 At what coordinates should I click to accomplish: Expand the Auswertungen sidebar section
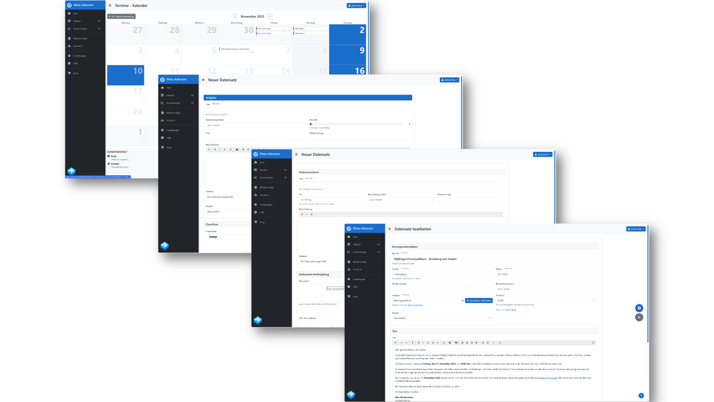[x=357, y=252]
